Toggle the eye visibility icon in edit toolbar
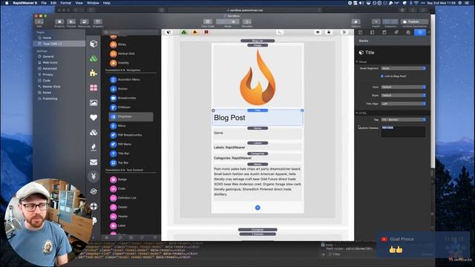This screenshot has width=475, height=267. 318,32
